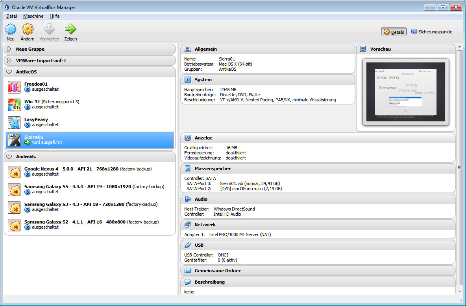Select the Win-31 machine icon

[14, 104]
